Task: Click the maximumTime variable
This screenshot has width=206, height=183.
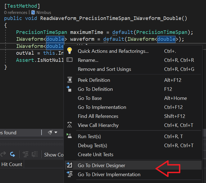Action: coord(87,32)
